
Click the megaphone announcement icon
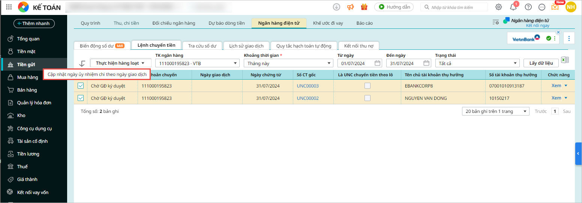tap(350, 7)
